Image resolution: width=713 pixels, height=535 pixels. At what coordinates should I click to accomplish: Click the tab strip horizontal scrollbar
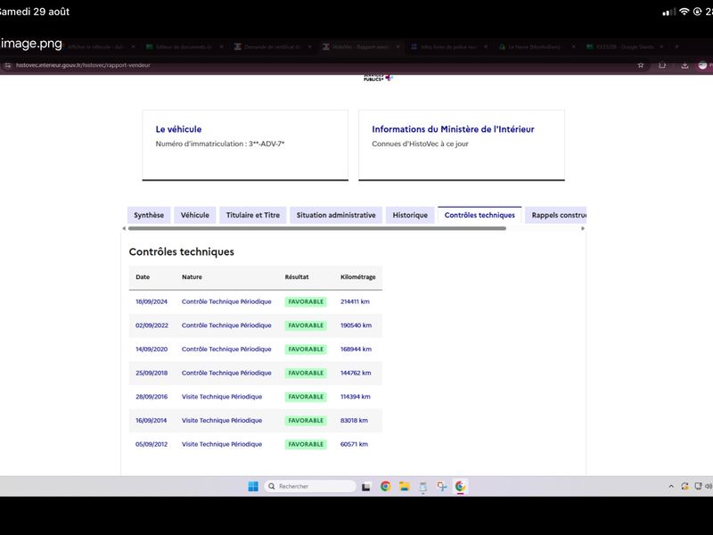pyautogui.click(x=317, y=228)
